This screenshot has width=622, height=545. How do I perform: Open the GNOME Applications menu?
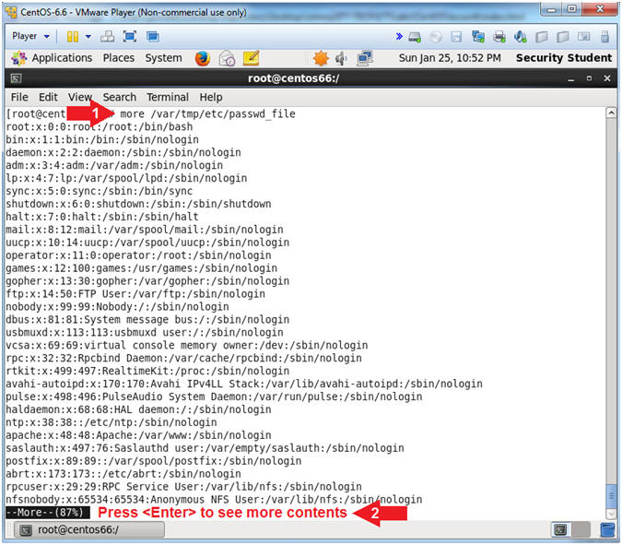point(52,58)
